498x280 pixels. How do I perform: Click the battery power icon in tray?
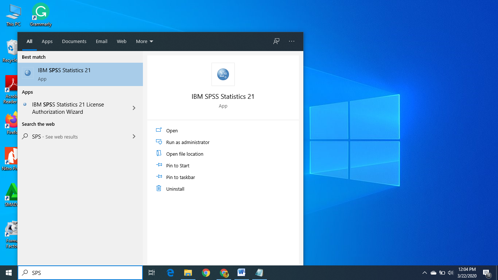(442, 273)
